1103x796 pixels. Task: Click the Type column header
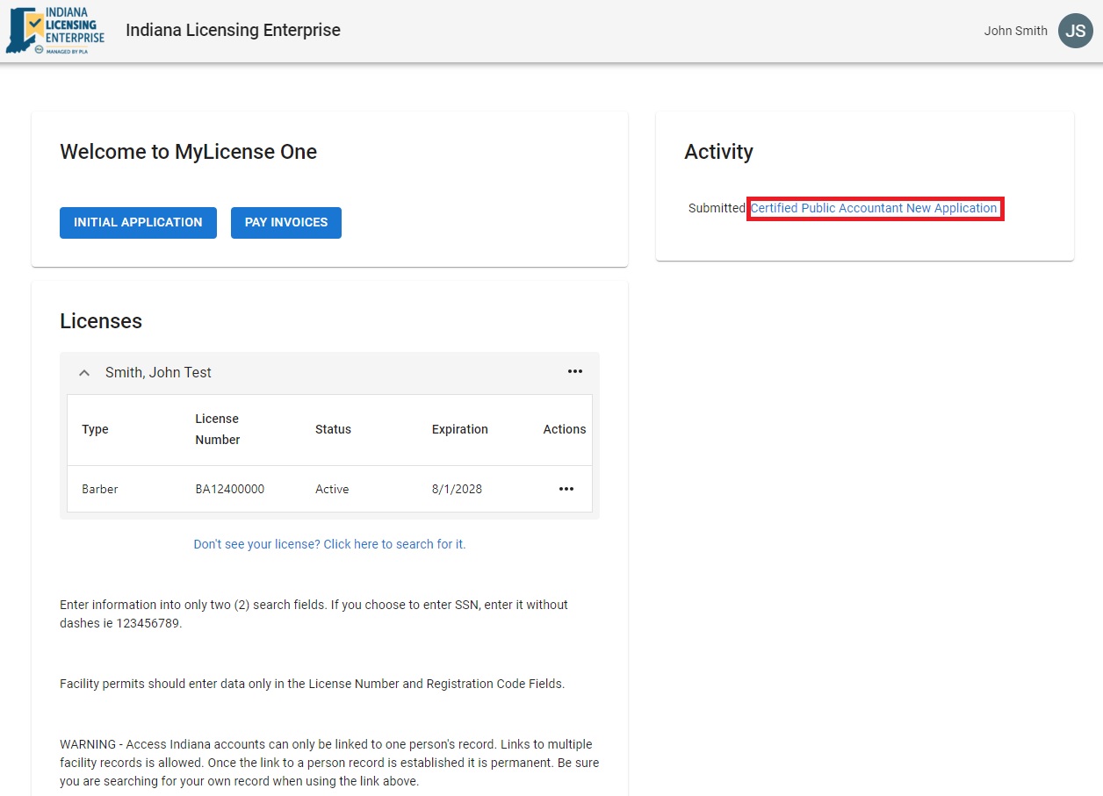pyautogui.click(x=95, y=430)
